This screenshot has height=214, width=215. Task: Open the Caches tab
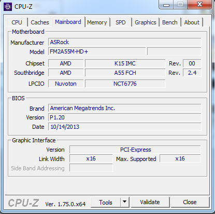(x=40, y=22)
